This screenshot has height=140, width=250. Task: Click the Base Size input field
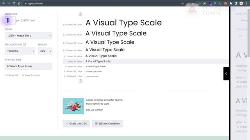pyautogui.click(x=11, y=20)
